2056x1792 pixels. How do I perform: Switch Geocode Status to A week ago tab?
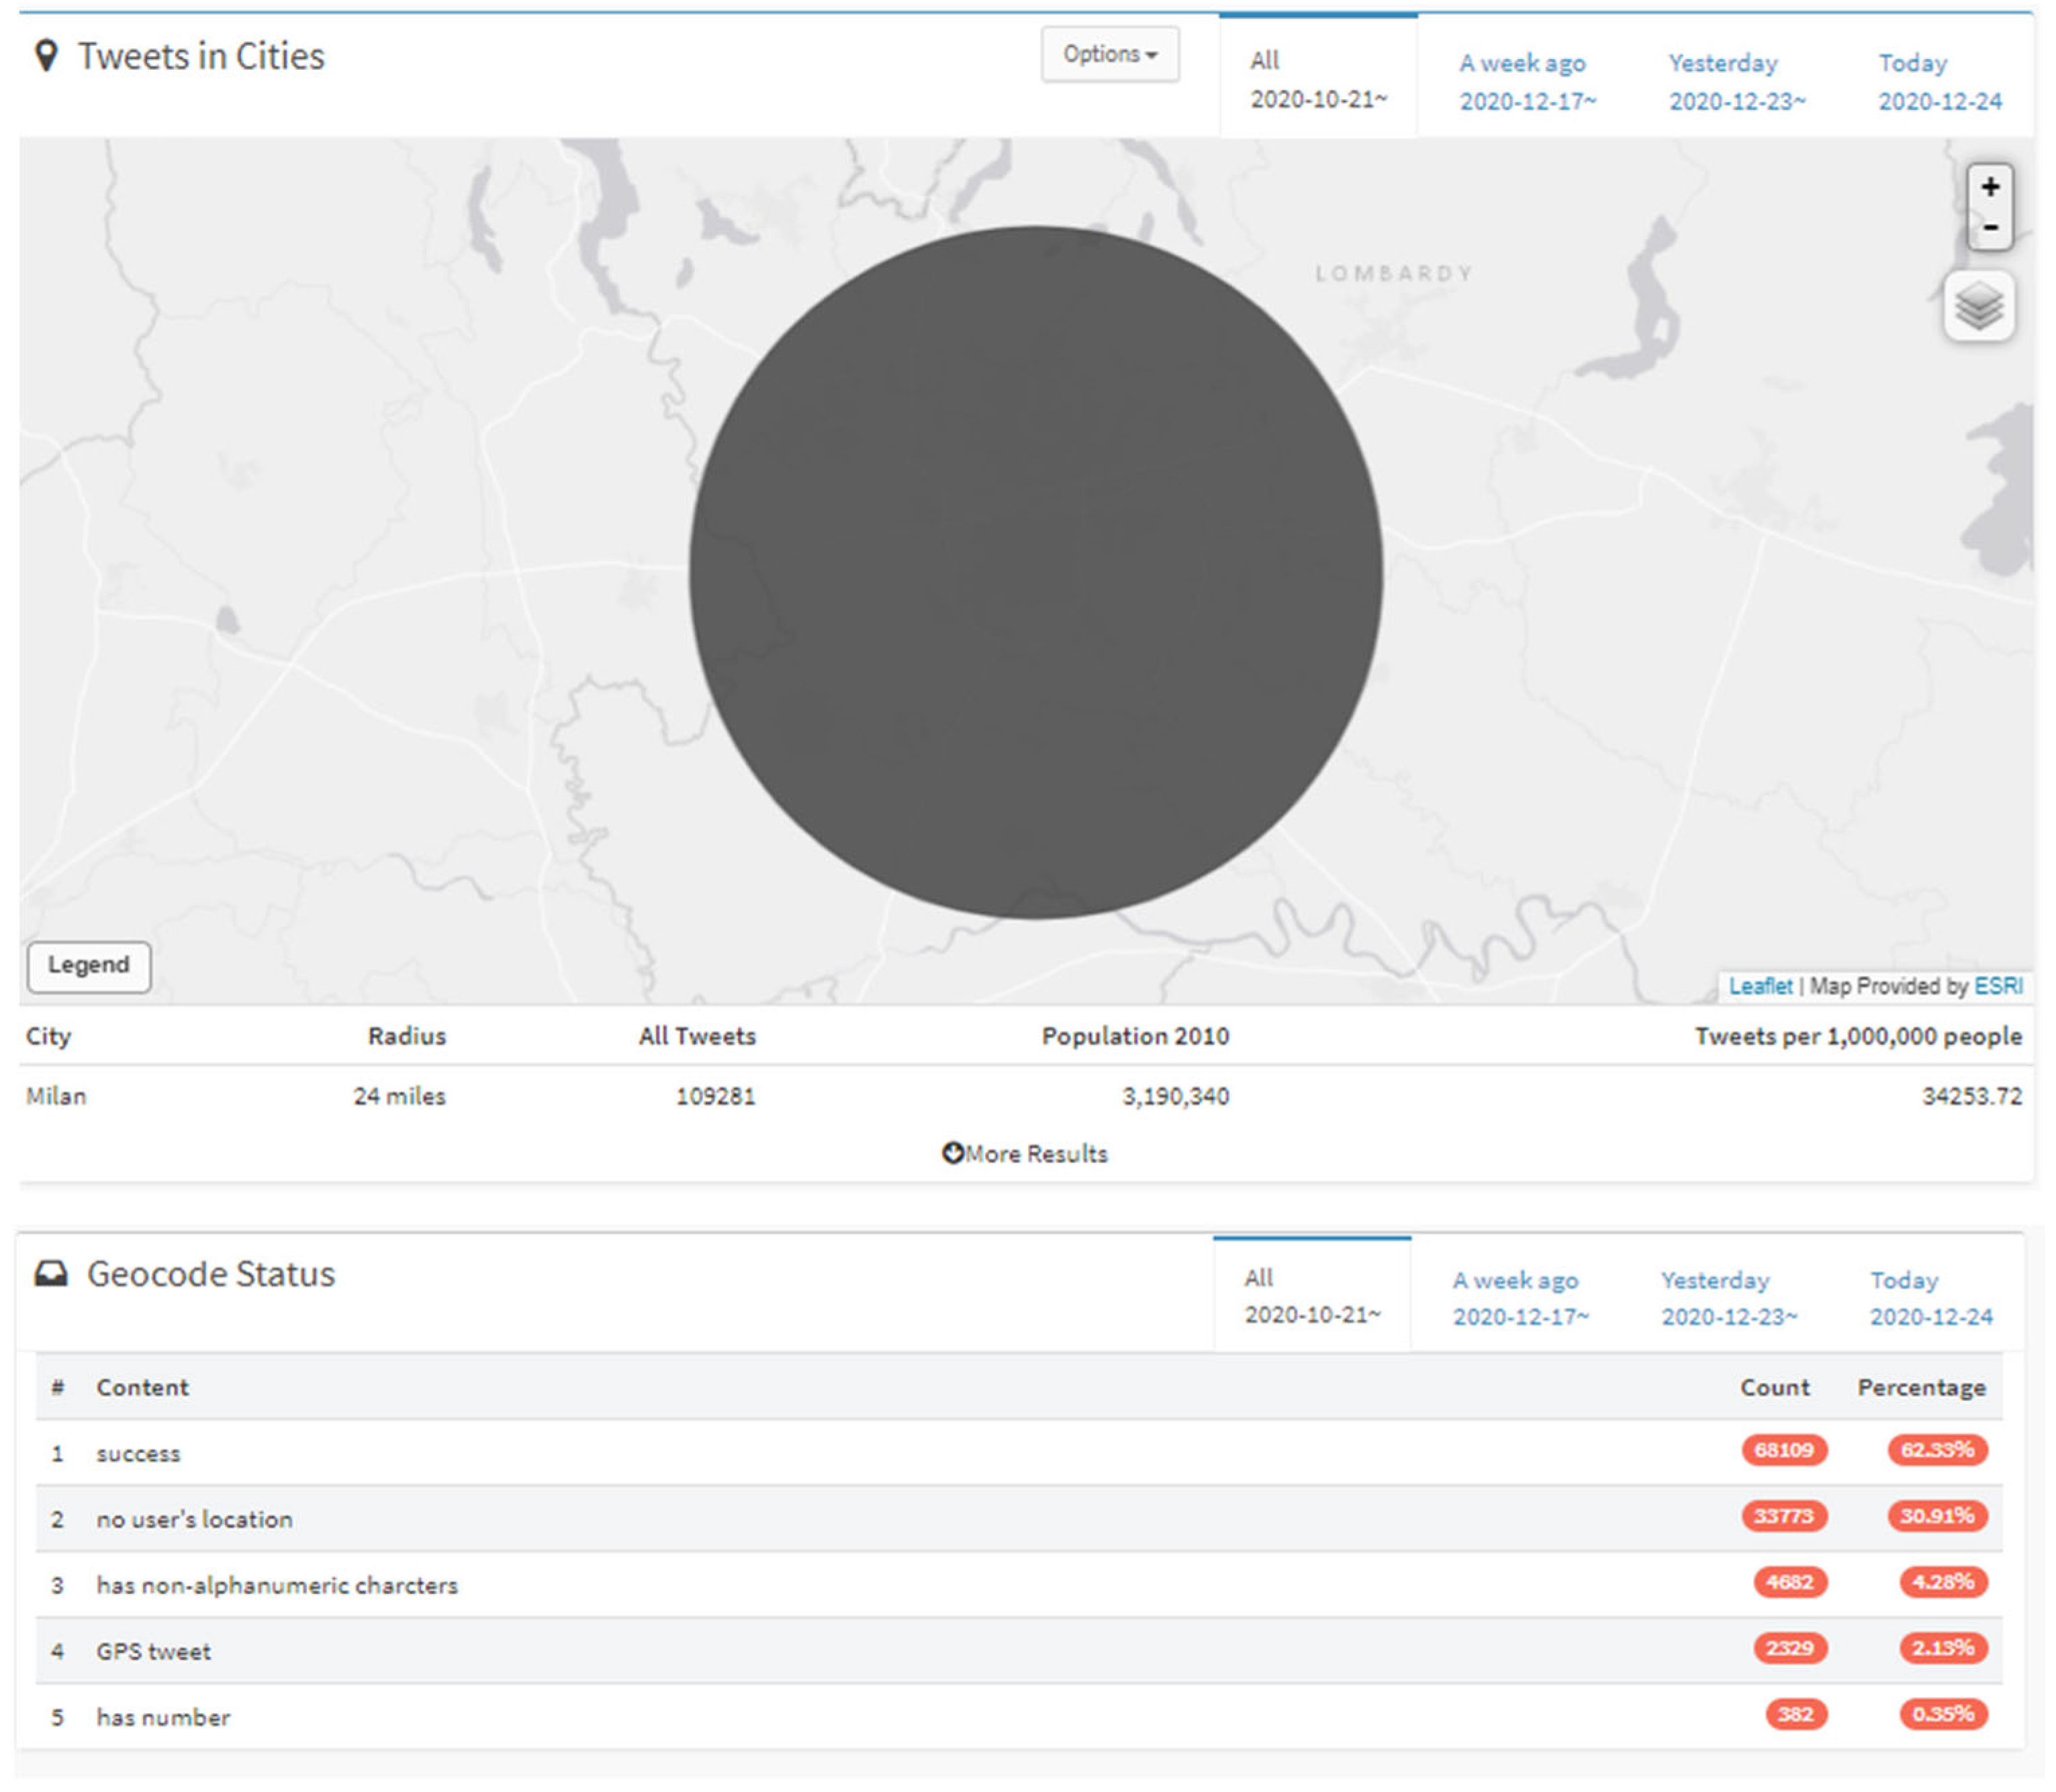tap(1519, 1297)
